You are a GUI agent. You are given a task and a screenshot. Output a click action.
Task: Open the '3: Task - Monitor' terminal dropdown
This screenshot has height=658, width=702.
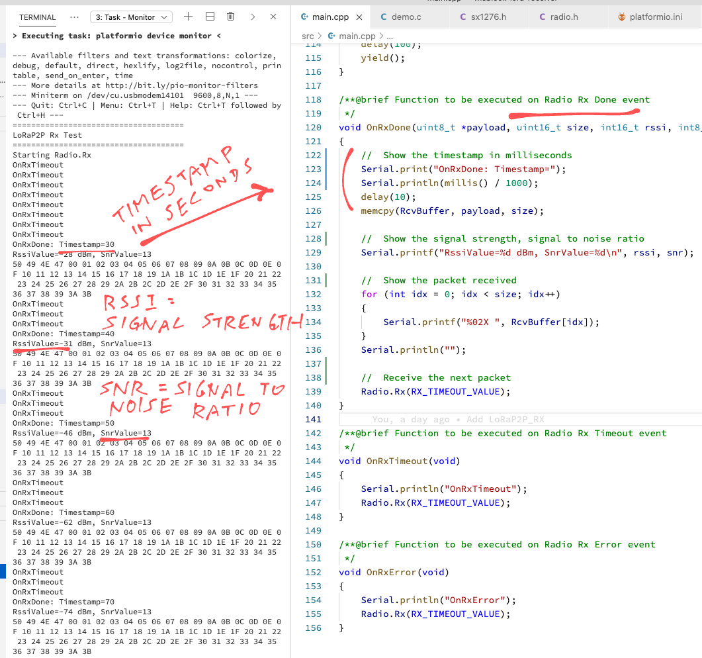click(x=130, y=17)
